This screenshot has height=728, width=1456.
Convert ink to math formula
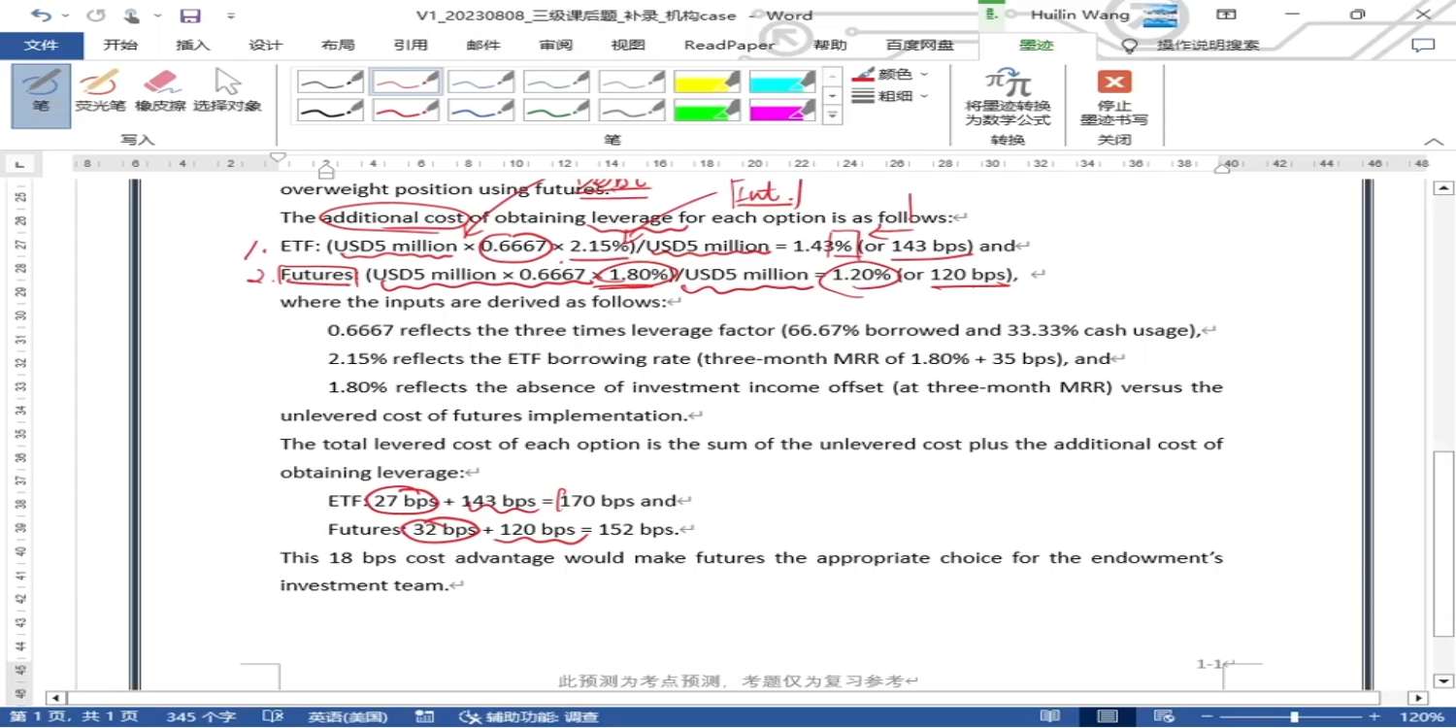click(x=1008, y=97)
